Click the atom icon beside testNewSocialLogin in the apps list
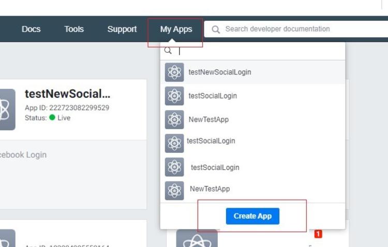Screen dimensions: 388x247 click(174, 72)
